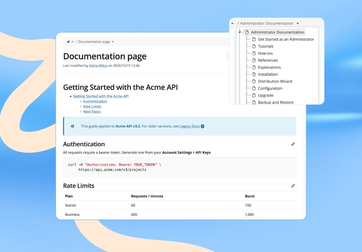Click the Administrator Documentation breadcrumb text
This screenshot has height=252, width=362.
[x=267, y=23]
